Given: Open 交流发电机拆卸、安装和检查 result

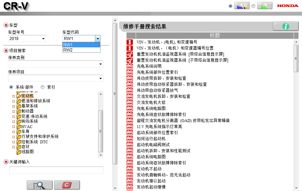Looking at the screenshot, I should click(x=163, y=96).
